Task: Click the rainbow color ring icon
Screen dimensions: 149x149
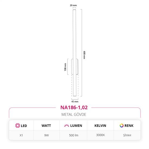Action: point(122,125)
